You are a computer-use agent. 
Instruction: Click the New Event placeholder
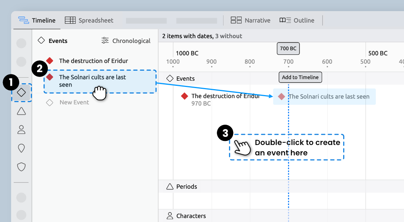click(74, 102)
